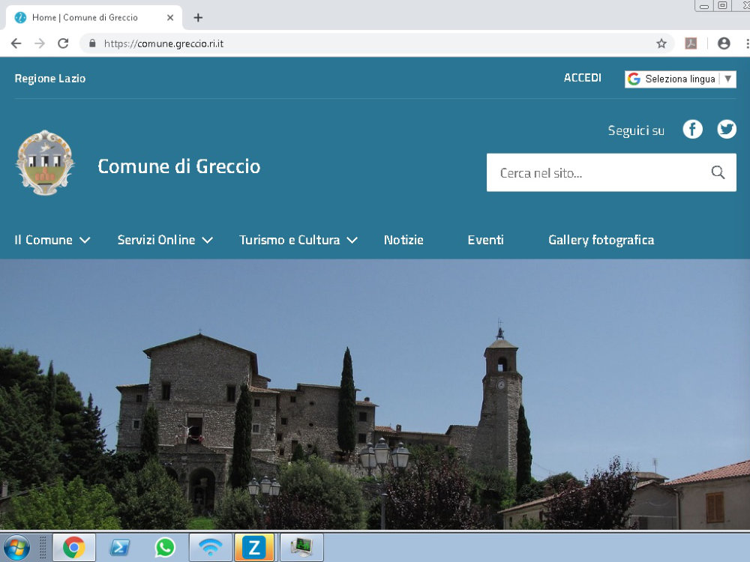Image resolution: width=750 pixels, height=562 pixels.
Task: Expand the Turismo e Cultura menu
Action: (x=298, y=240)
